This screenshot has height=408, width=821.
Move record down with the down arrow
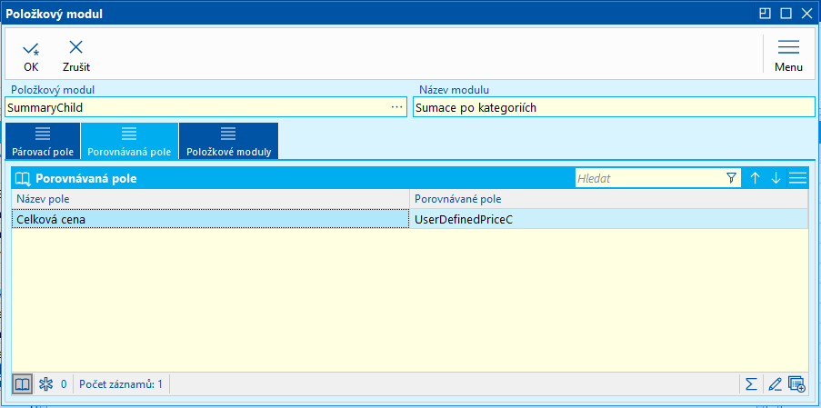pyautogui.click(x=776, y=178)
